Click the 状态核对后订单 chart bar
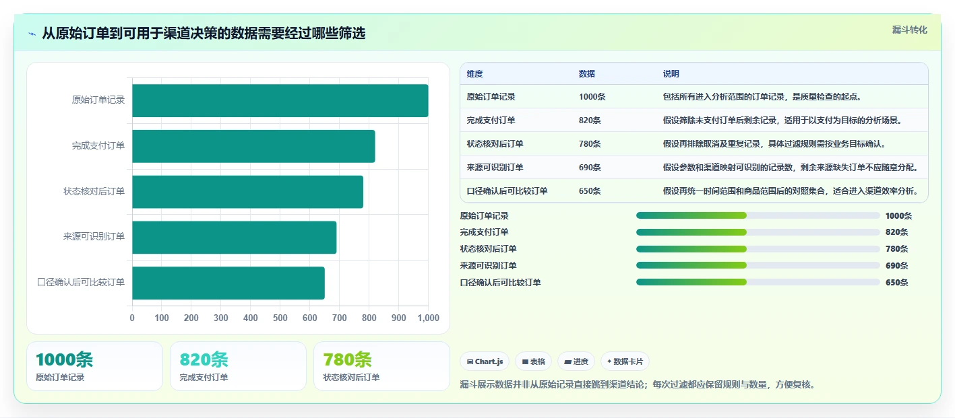Image resolution: width=955 pixels, height=418 pixels. click(247, 192)
